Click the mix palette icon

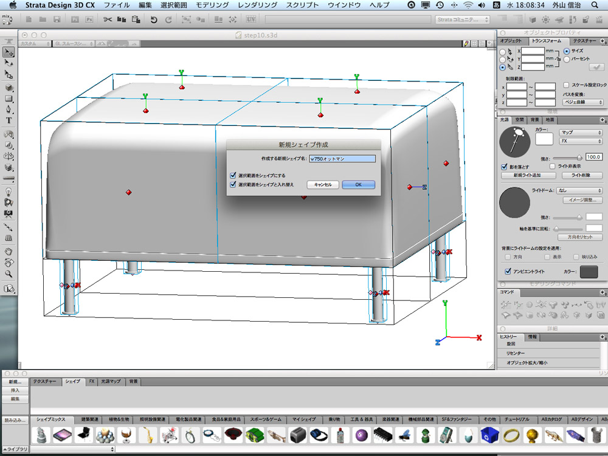coord(7,19)
